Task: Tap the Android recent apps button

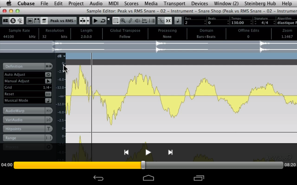Action: click(x=199, y=178)
